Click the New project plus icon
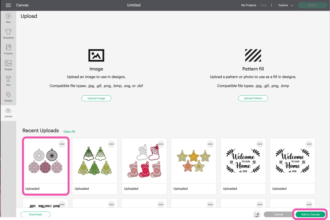Image resolution: width=330 pixels, height=220 pixels. click(x=8, y=16)
